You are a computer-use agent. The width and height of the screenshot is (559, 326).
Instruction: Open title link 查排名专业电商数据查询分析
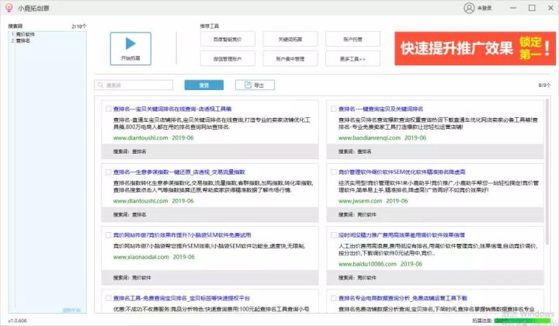click(x=402, y=298)
